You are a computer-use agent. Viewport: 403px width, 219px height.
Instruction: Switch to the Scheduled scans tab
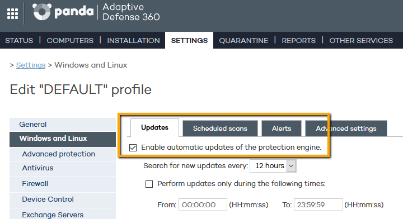pos(220,128)
